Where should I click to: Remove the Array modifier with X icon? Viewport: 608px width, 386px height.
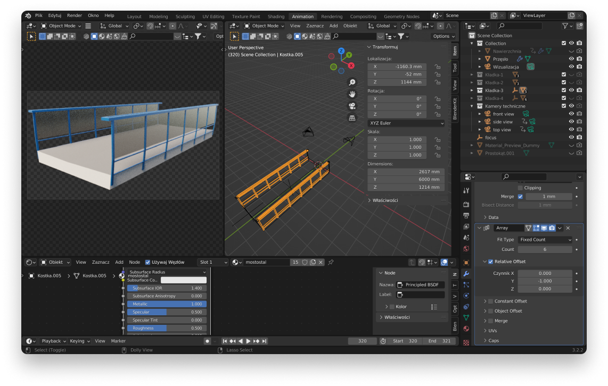click(568, 228)
